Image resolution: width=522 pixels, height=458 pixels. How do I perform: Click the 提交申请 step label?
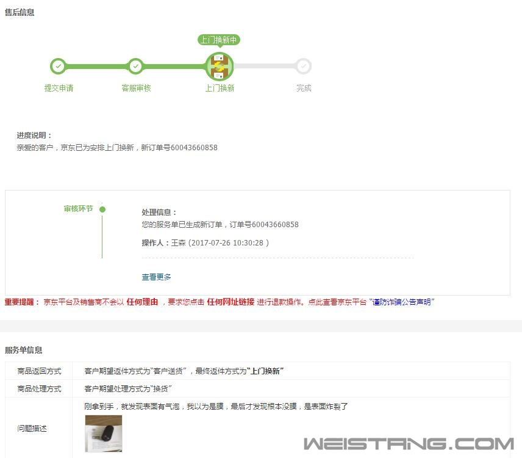coord(59,88)
